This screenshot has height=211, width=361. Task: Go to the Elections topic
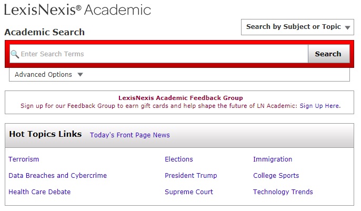click(x=179, y=159)
